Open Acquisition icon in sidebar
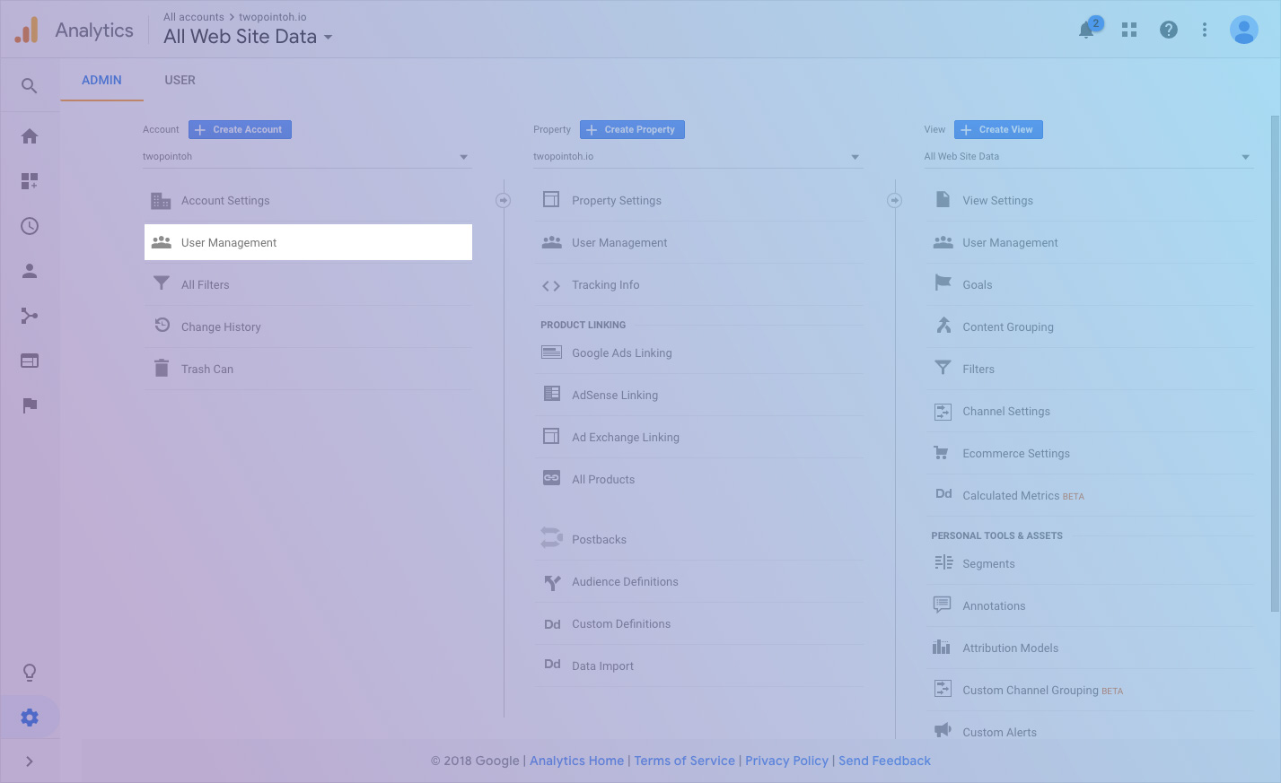Viewport: 1281px width, 783px height. click(x=30, y=316)
